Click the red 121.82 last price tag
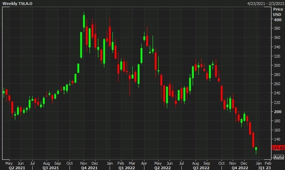 tap(278, 148)
